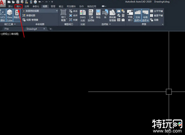The width and height of the screenshot is (185, 135).
Task: Select the Drawing4 file tab
Action: pyautogui.click(x=32, y=29)
